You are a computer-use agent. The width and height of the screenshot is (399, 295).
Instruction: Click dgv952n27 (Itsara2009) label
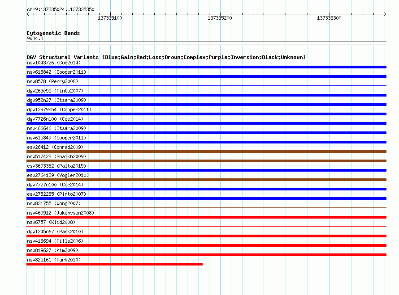[x=56, y=100]
